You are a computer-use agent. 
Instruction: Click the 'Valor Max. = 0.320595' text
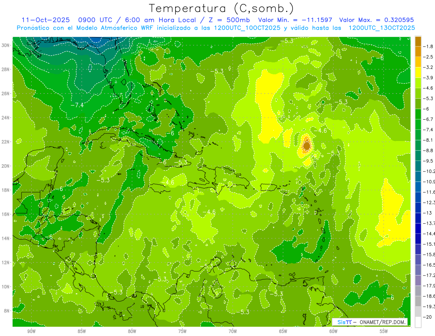pos(376,20)
